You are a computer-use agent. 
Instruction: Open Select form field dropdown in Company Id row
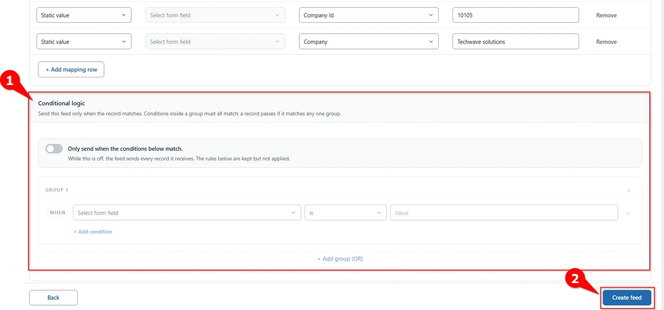pyautogui.click(x=215, y=15)
